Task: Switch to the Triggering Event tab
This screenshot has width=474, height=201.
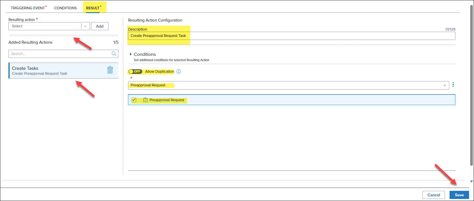Action: coord(28,8)
